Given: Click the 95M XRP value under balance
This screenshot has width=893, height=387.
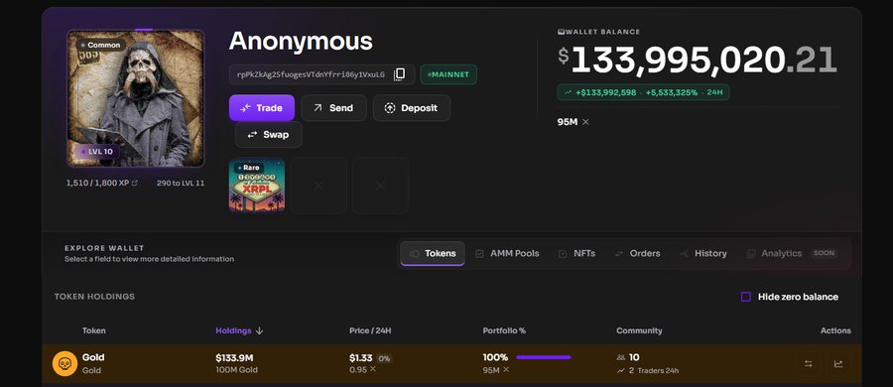Looking at the screenshot, I should [573, 122].
